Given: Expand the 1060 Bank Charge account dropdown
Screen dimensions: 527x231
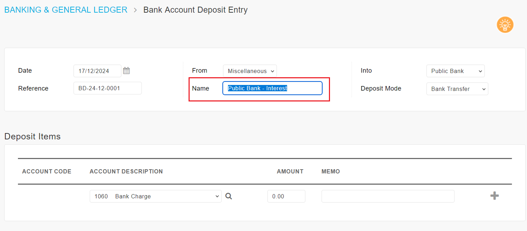Looking at the screenshot, I should [x=155, y=196].
